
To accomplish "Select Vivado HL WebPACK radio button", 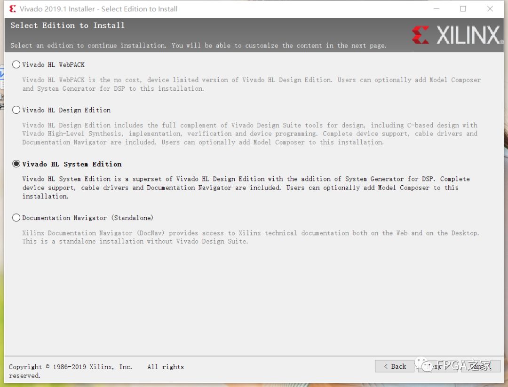I will [x=16, y=64].
